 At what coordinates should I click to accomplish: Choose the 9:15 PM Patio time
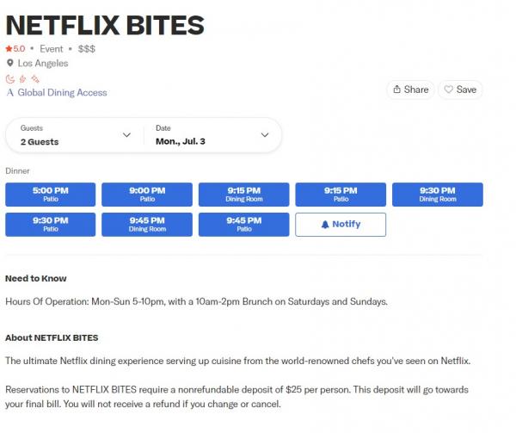[x=341, y=195]
